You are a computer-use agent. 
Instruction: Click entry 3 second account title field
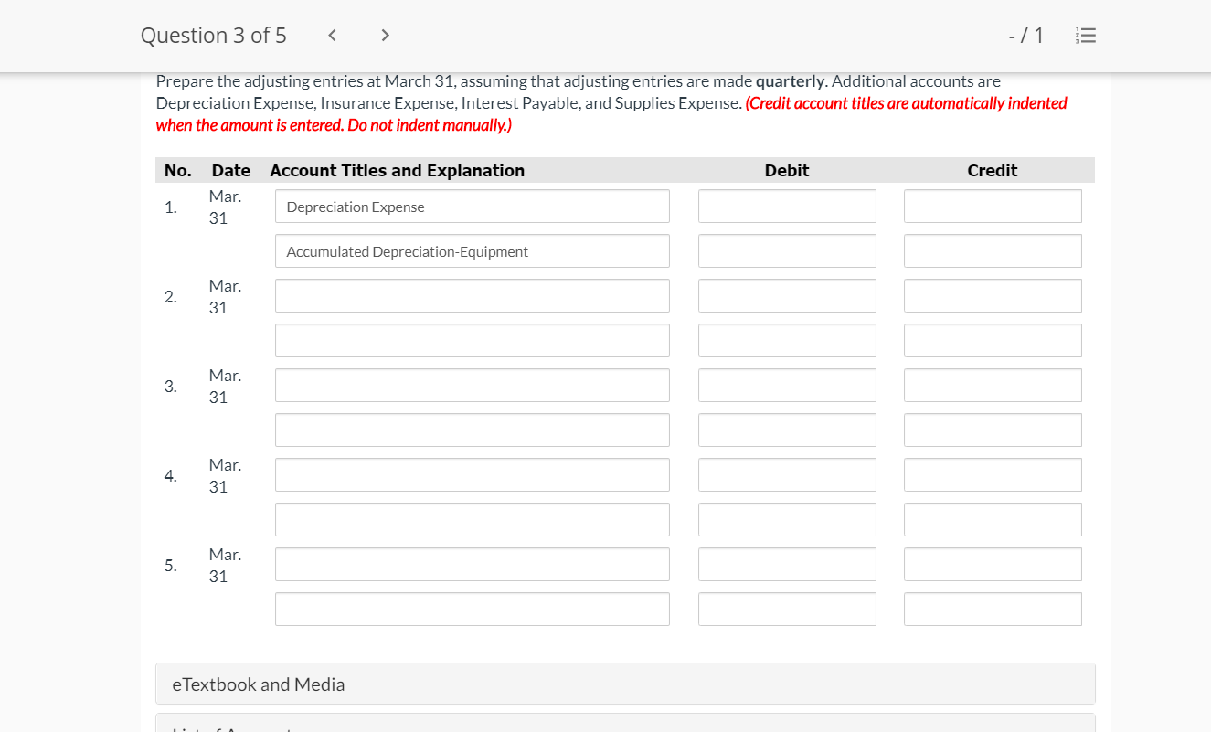pyautogui.click(x=473, y=430)
